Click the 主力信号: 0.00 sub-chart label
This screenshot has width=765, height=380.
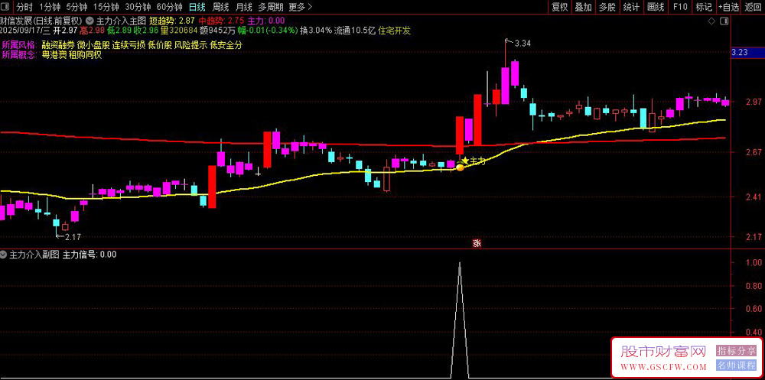point(90,254)
